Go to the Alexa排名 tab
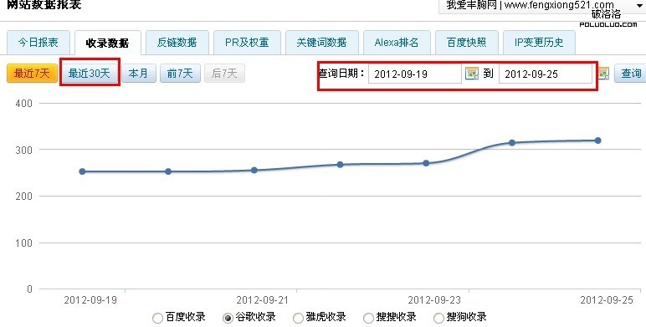Image resolution: width=646 pixels, height=327 pixels. (397, 43)
